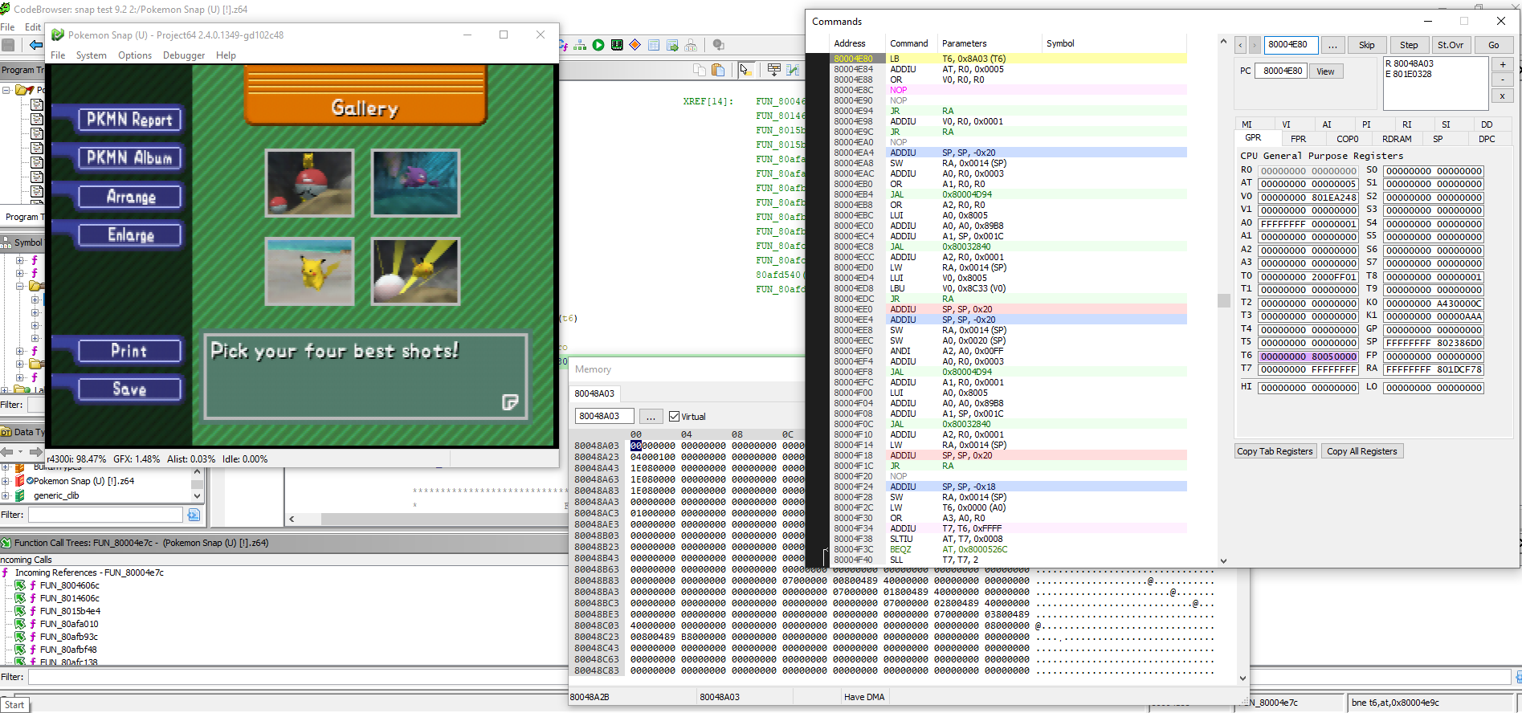The height and width of the screenshot is (713, 1522).
Task: Open the Edit menu in CodeBrowser
Action: (32, 26)
